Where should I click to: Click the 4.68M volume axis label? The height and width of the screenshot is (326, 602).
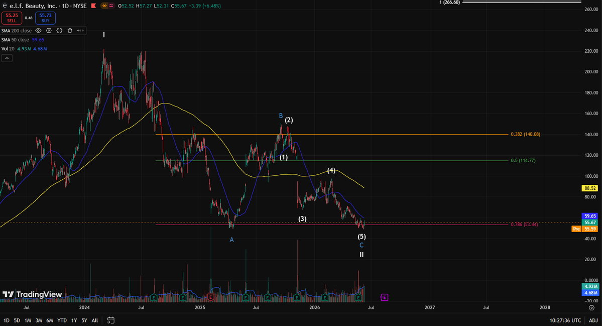(x=590, y=292)
